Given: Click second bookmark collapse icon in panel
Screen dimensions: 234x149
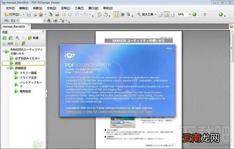Looking at the screenshot, I should click(11, 38).
